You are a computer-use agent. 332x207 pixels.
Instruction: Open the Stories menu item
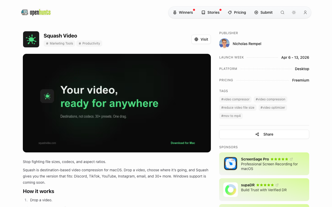coord(210,12)
